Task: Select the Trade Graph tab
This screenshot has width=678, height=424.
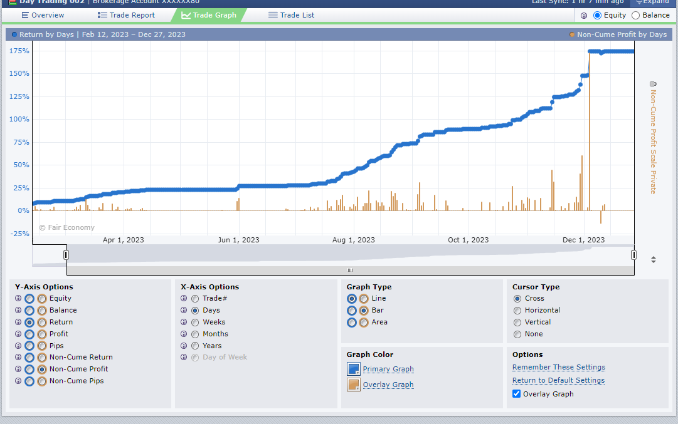Action: coord(209,15)
